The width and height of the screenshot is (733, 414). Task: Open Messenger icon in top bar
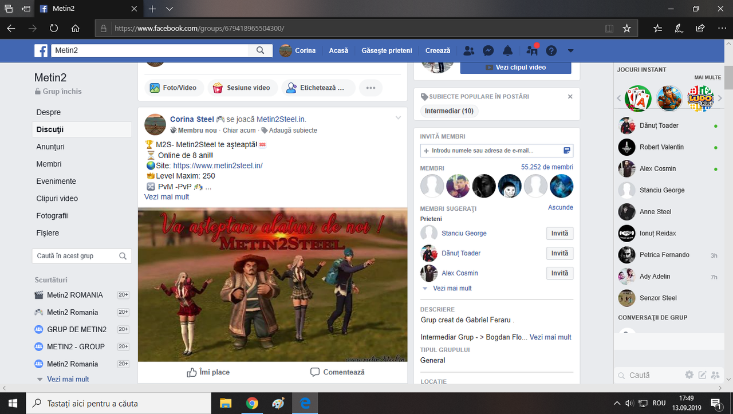pyautogui.click(x=488, y=50)
